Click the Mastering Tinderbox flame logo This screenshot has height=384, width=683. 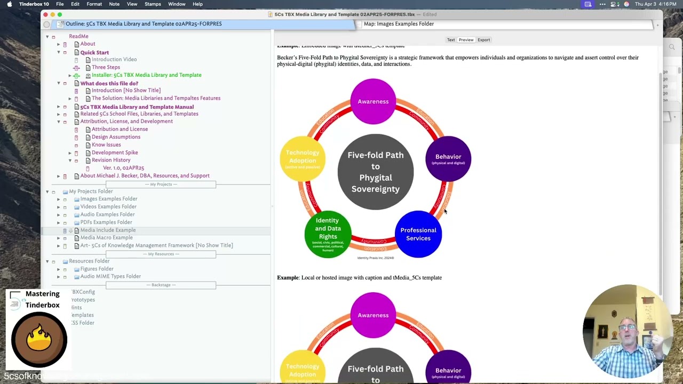click(39, 340)
